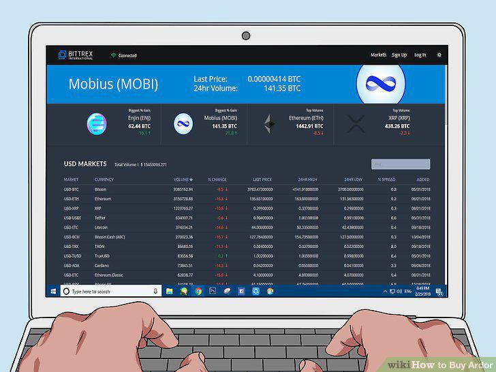
Task: Click the Tether currency name
Action: [x=100, y=218]
